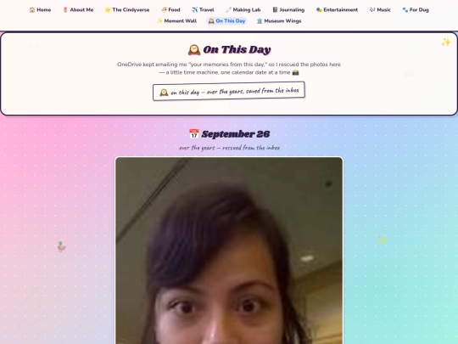Viewport: 458px width, 344px height.
Task: Click the calendar icon beside September 26
Action: tap(194, 134)
